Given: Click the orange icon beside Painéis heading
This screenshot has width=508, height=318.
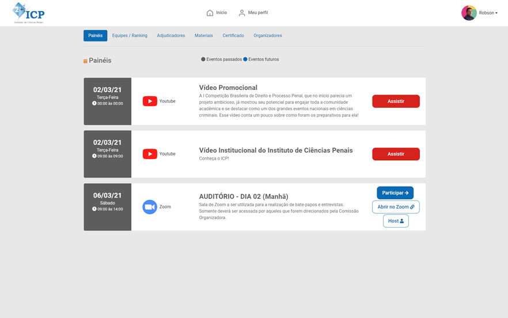Looking at the screenshot, I should pyautogui.click(x=85, y=61).
